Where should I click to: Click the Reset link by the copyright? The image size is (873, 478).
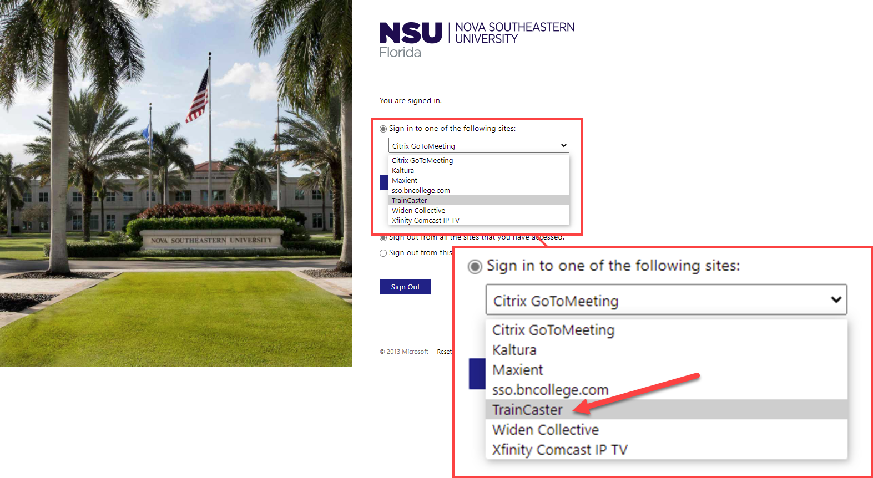click(x=444, y=352)
